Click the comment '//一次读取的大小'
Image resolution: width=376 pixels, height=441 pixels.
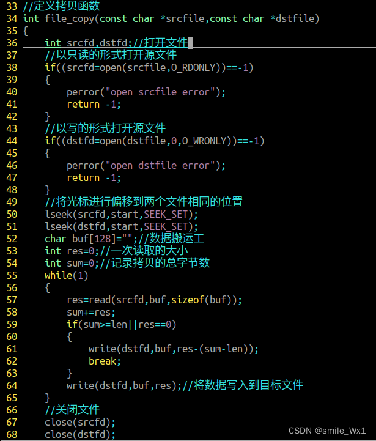[x=144, y=251]
